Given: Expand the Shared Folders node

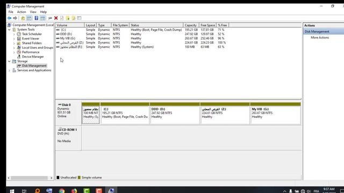Looking at the screenshot, I should tap(14, 43).
